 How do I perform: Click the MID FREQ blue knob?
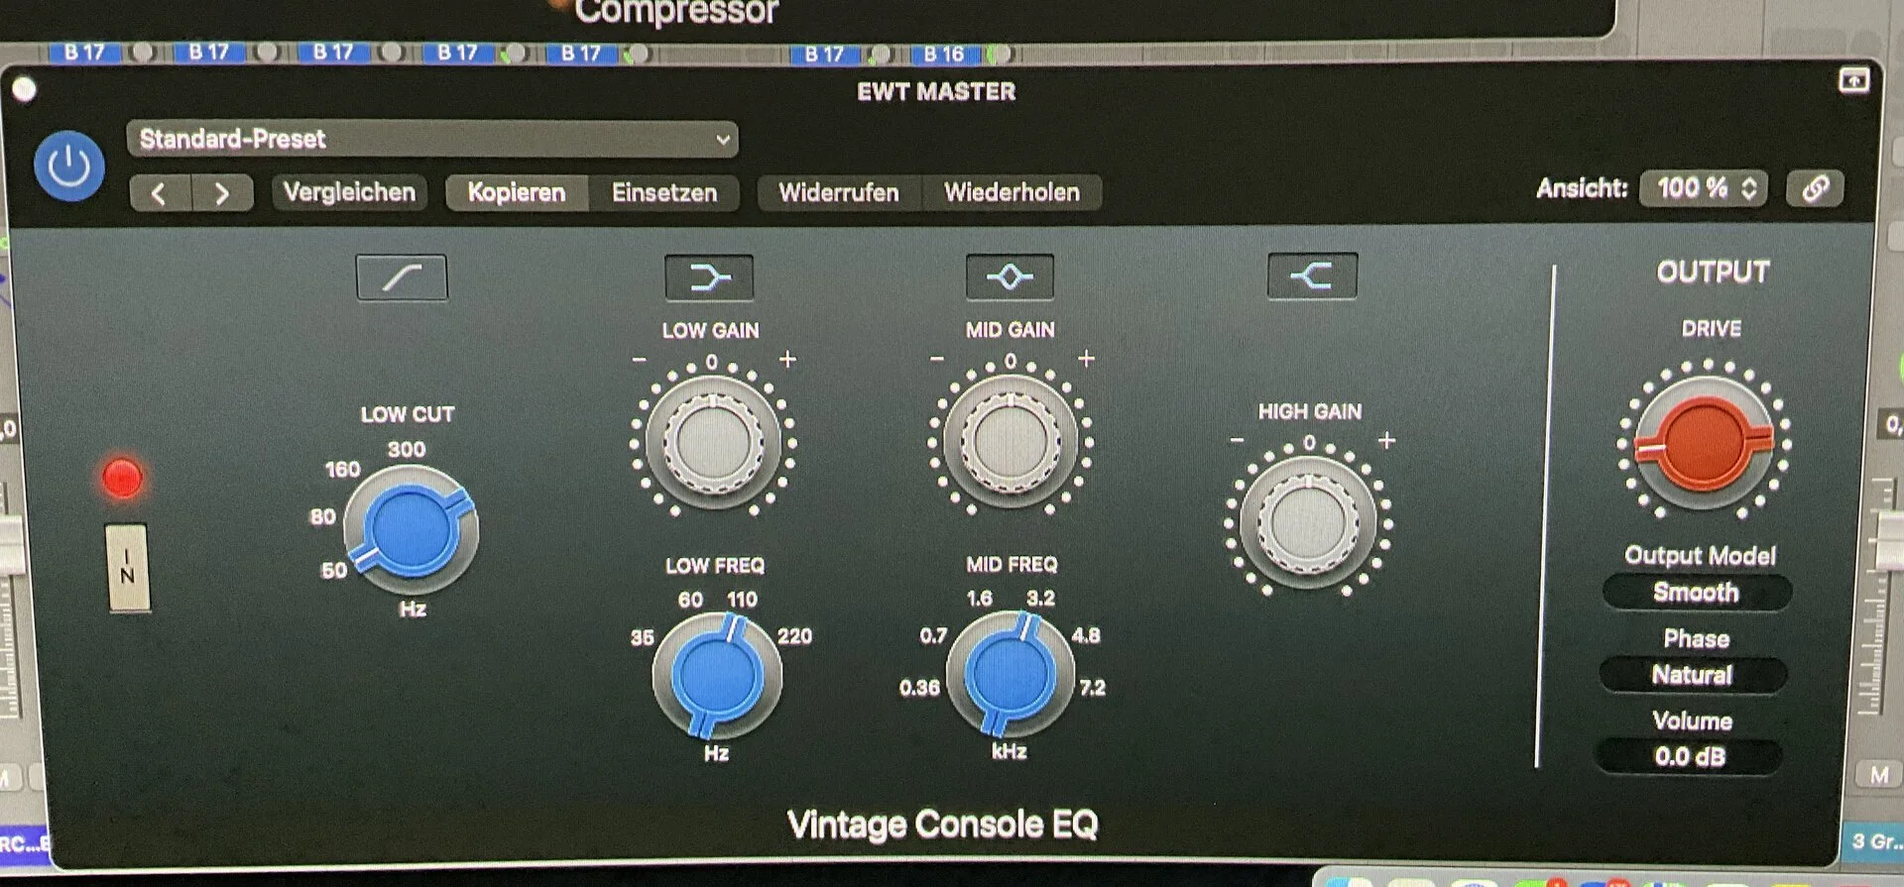click(x=1011, y=675)
